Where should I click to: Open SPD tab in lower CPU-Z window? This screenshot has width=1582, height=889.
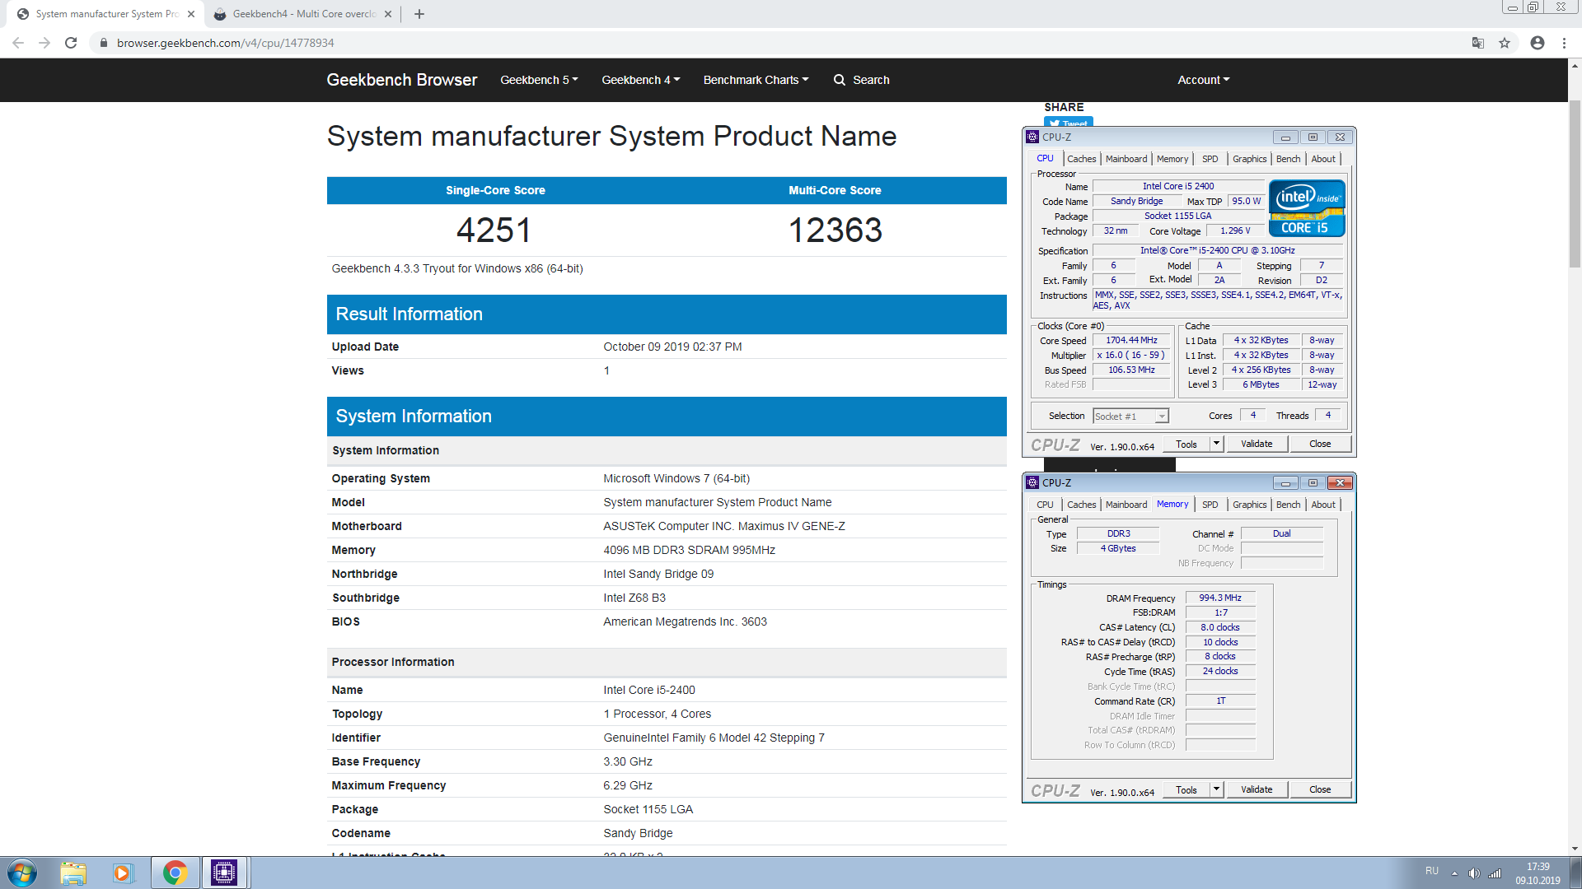coord(1210,505)
